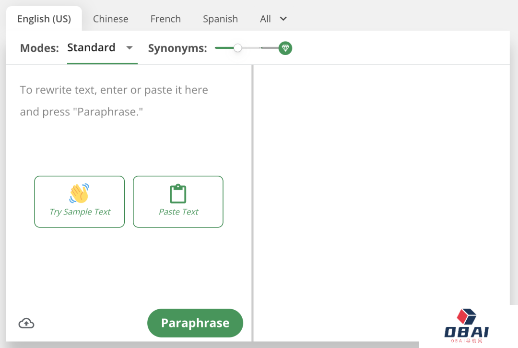Click the Synonyms slider handle

(x=237, y=48)
